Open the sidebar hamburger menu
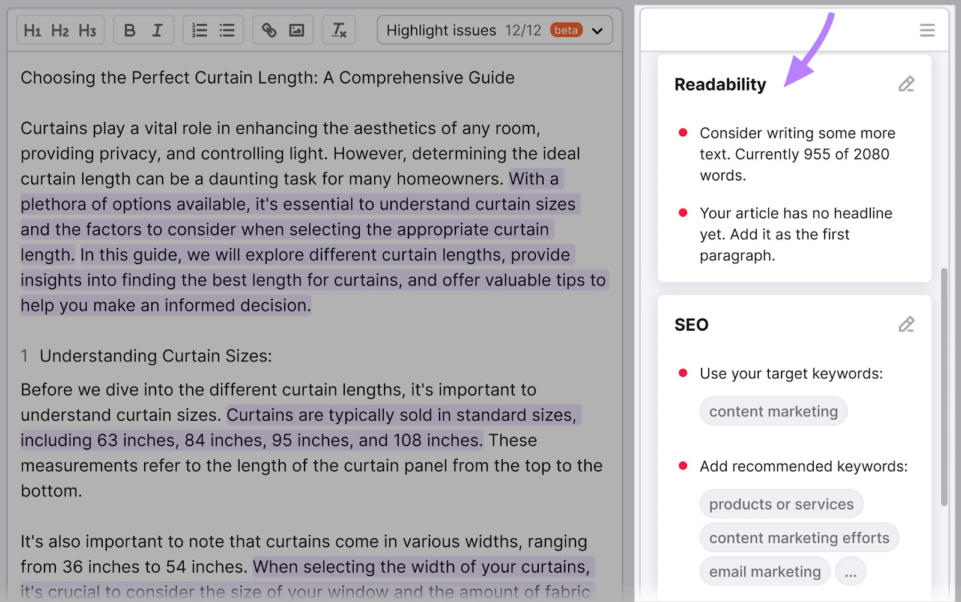The width and height of the screenshot is (961, 602). (927, 31)
